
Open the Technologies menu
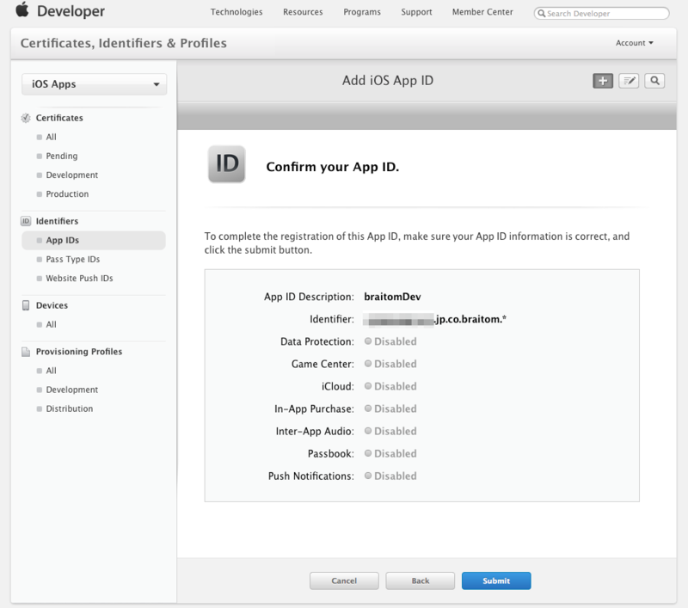point(236,12)
